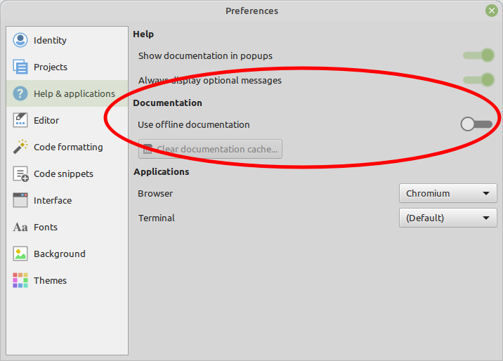
Task: Enable Use offline documentation switch
Action: (x=476, y=124)
